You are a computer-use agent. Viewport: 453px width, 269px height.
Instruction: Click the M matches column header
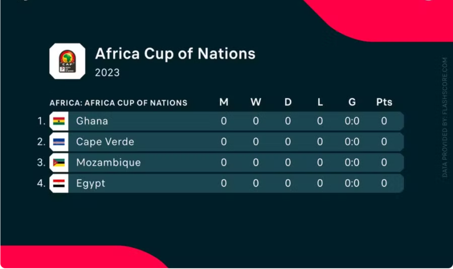(x=224, y=102)
